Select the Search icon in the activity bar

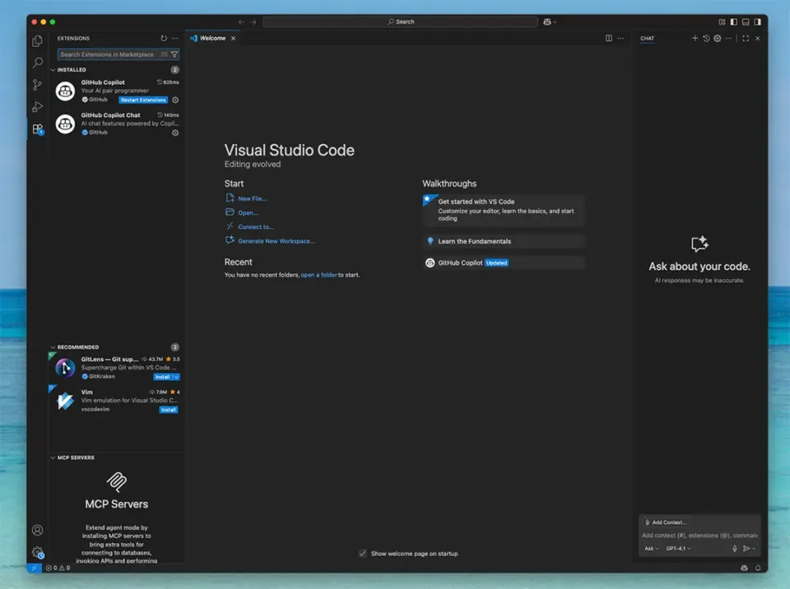(36, 63)
